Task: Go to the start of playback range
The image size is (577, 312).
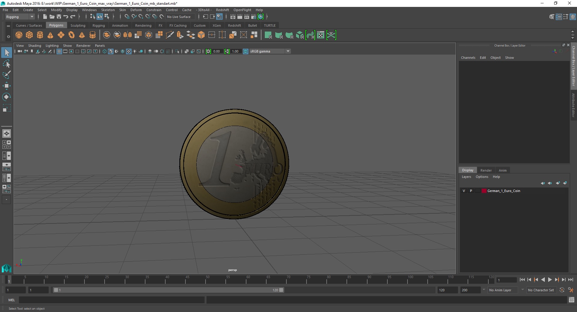Action: [x=522, y=280]
